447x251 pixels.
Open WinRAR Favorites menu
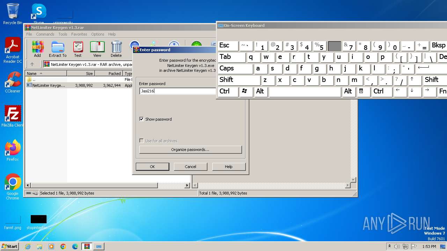click(x=79, y=34)
